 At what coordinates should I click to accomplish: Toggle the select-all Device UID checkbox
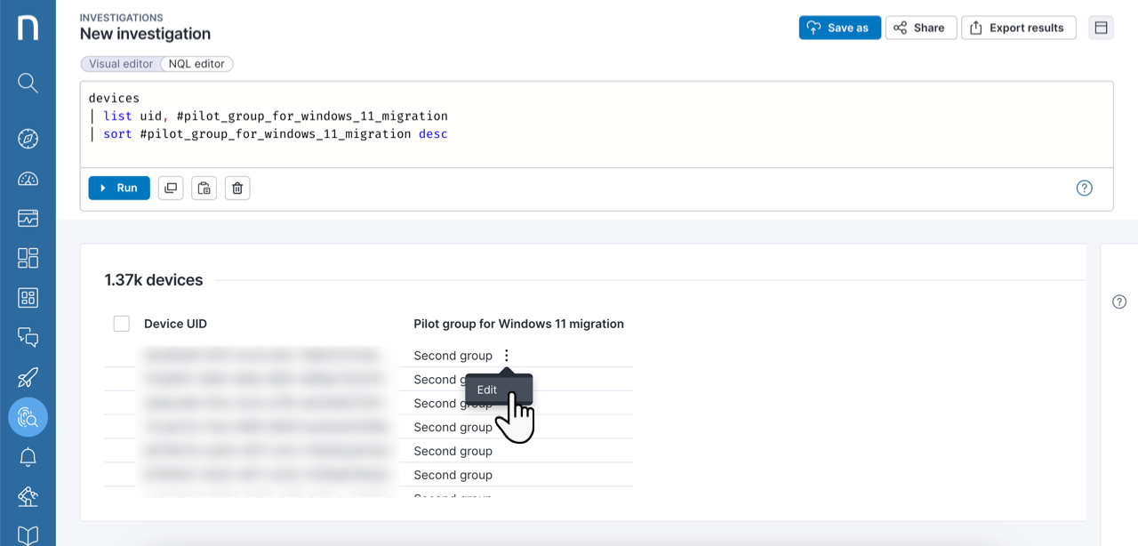pyautogui.click(x=122, y=324)
